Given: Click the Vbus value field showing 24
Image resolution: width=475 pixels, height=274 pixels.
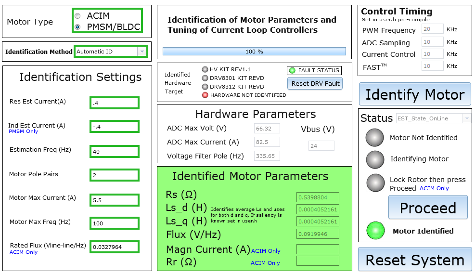Looking at the screenshot, I should [x=321, y=146].
